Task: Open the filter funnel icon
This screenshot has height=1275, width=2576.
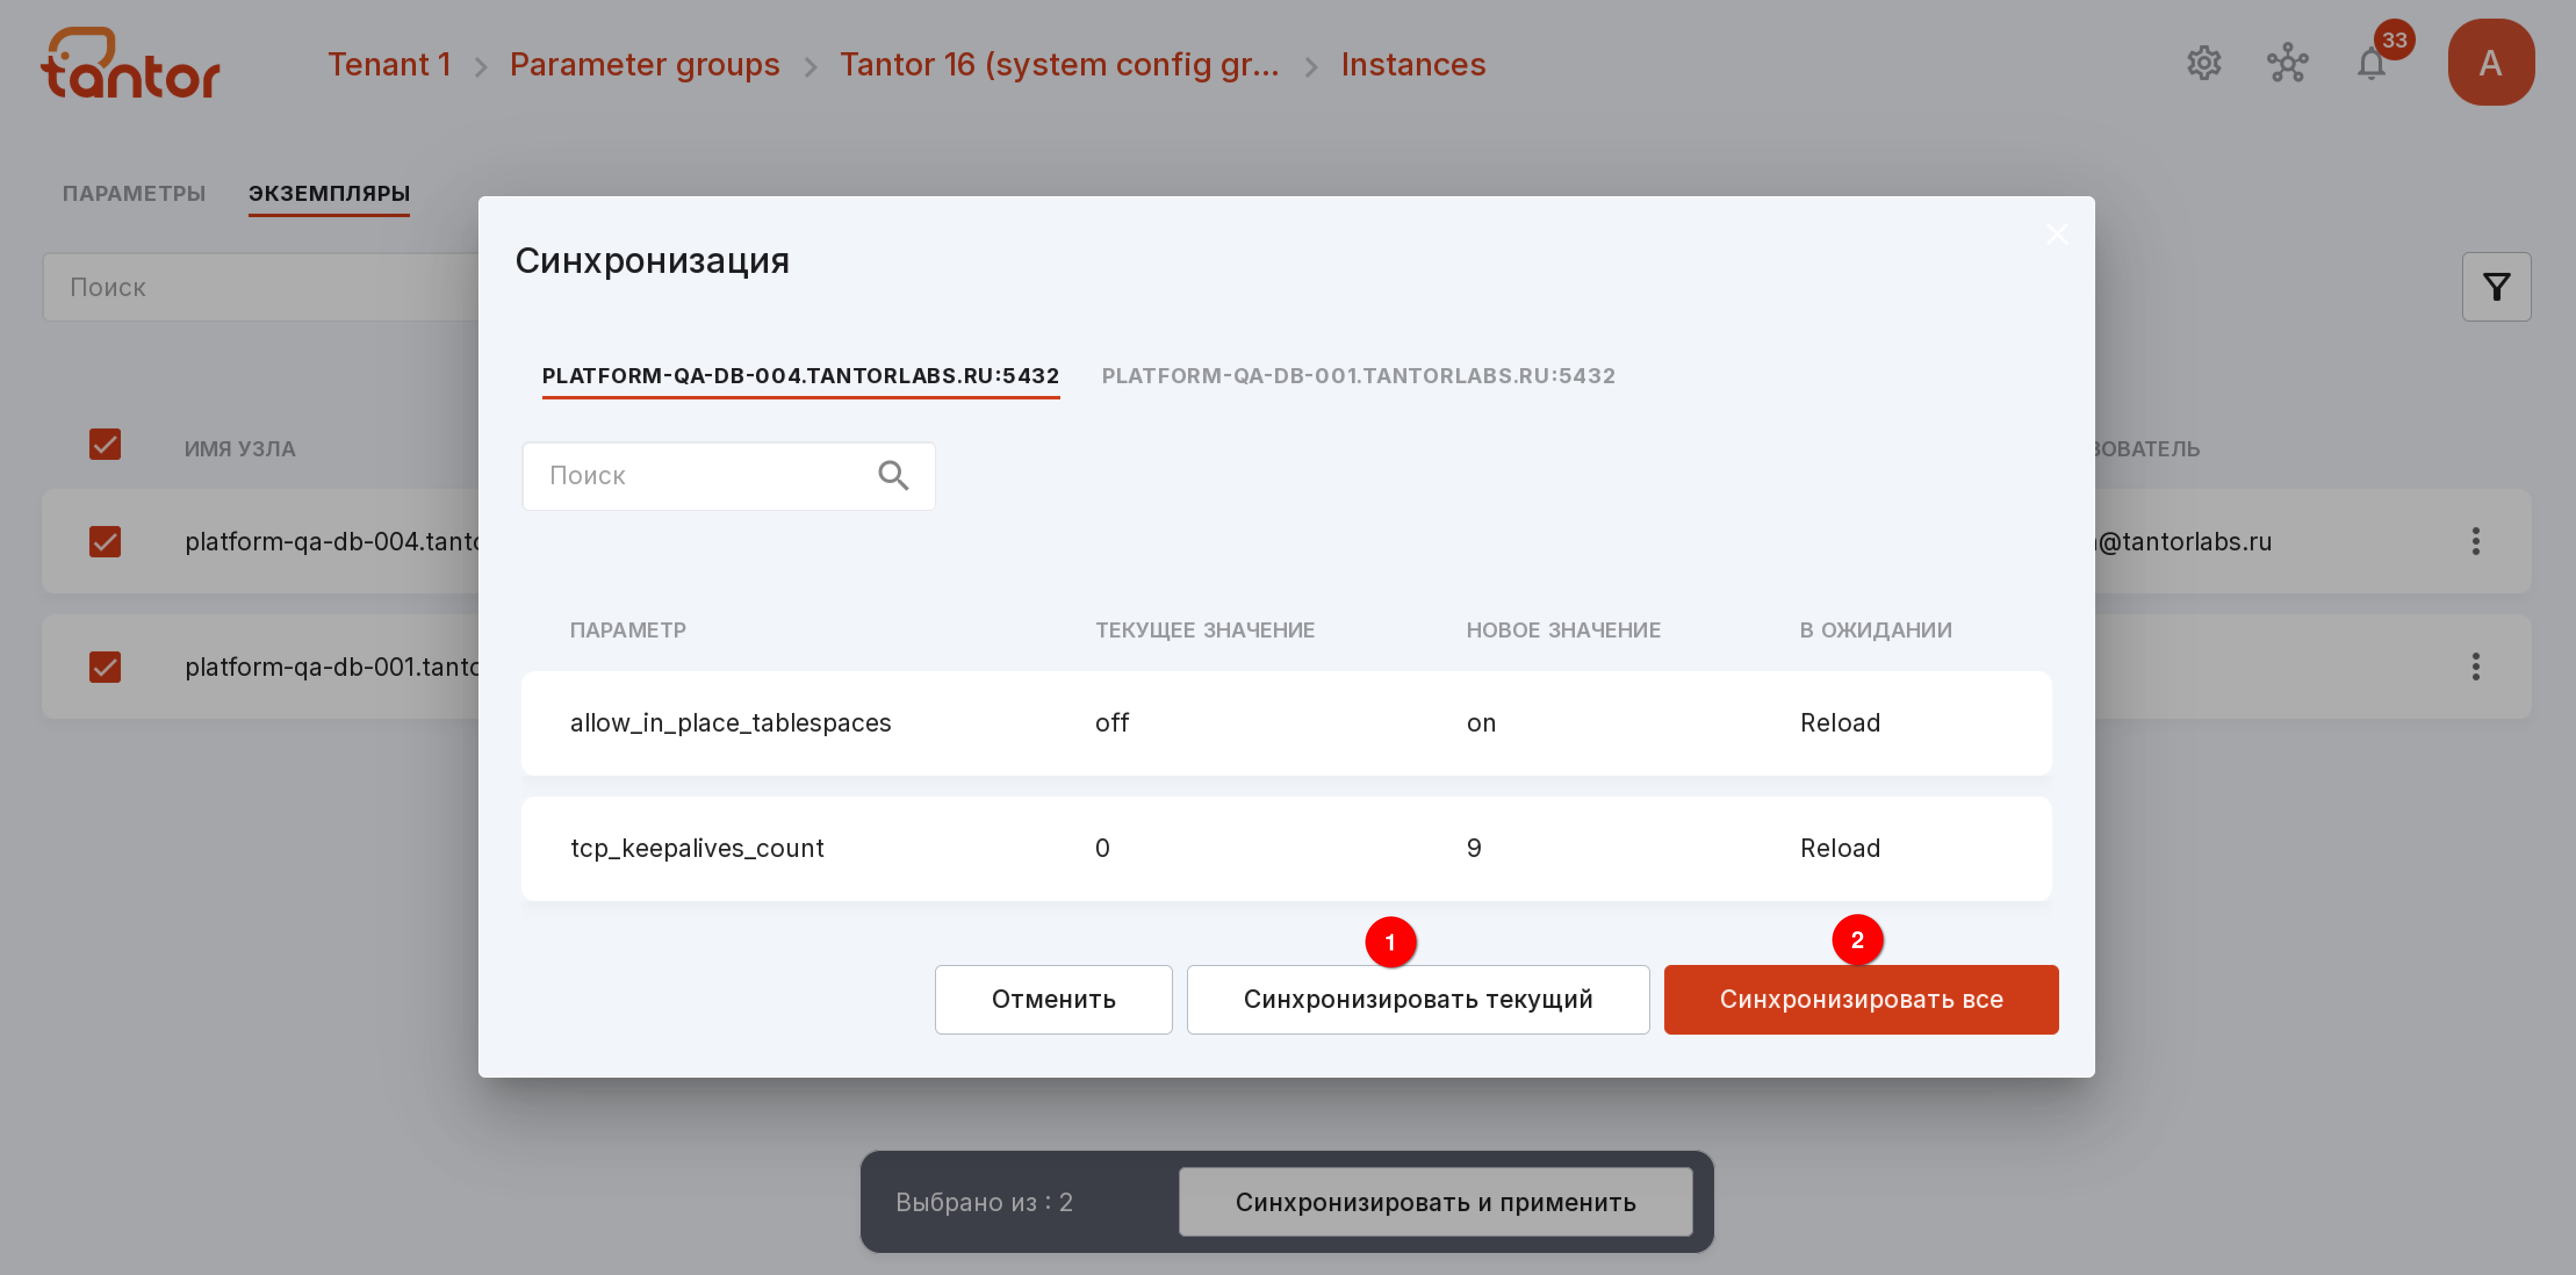Action: 2496,287
